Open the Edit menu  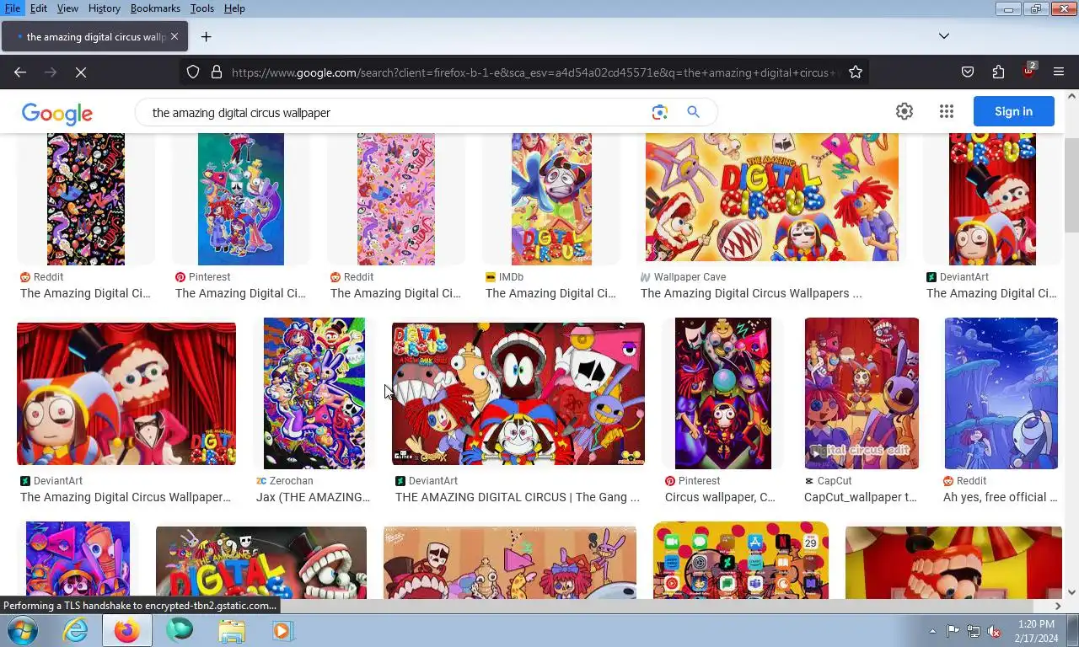point(39,8)
